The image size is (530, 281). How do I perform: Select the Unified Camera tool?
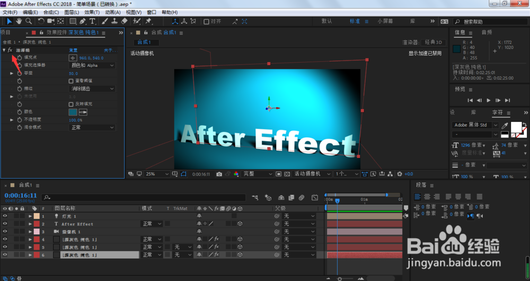click(51, 21)
